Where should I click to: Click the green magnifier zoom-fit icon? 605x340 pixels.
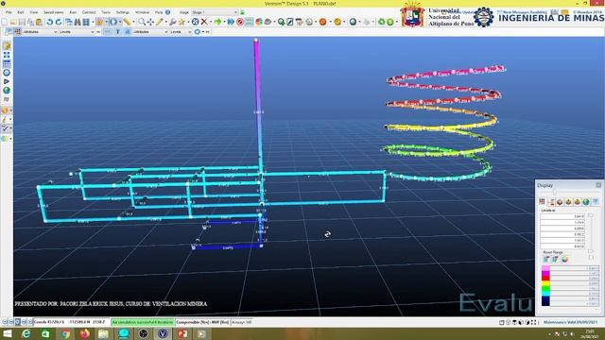point(282,22)
